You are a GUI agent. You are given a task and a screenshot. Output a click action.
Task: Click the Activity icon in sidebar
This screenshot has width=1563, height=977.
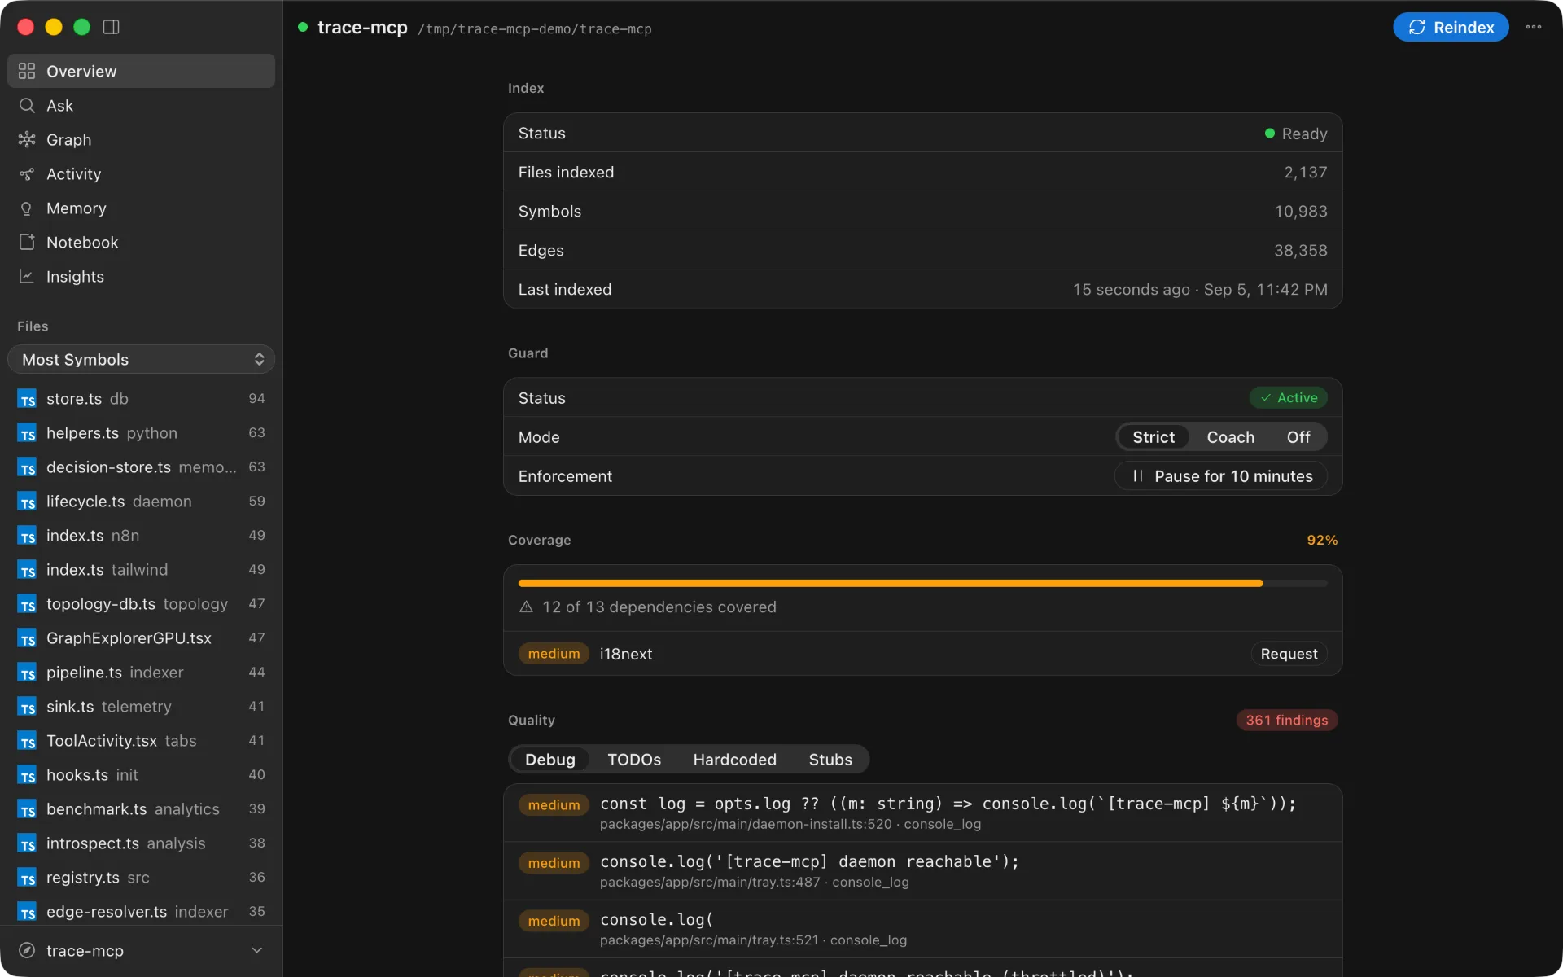click(x=27, y=173)
